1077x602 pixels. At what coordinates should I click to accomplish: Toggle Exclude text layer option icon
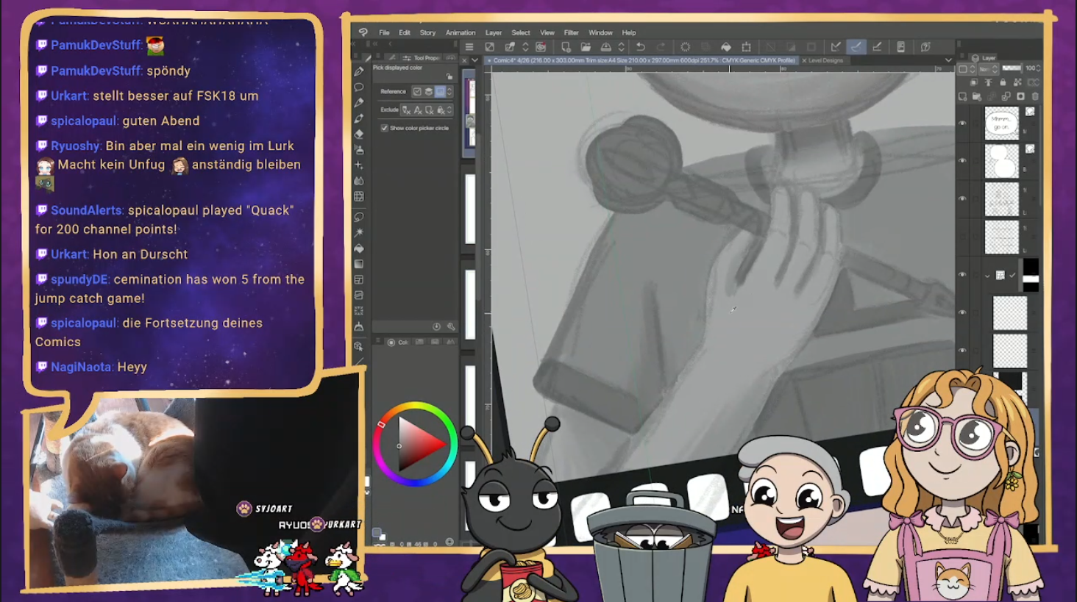(x=418, y=110)
